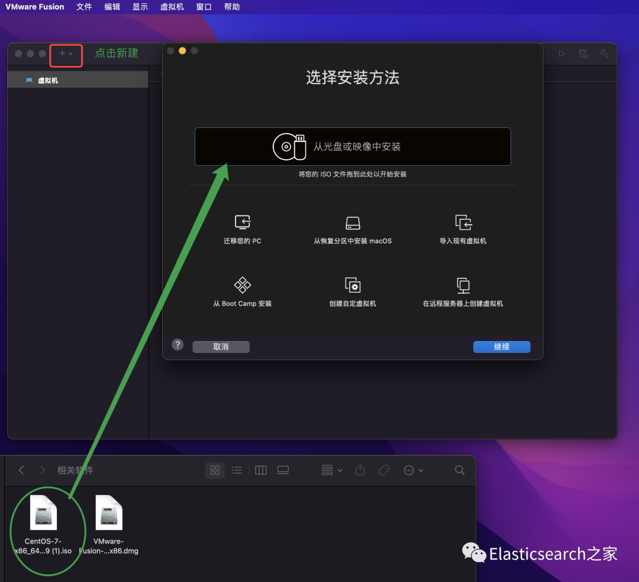The height and width of the screenshot is (582, 639).
Task: Select 在远程服务器上创建虚拟机 option
Action: click(463, 292)
